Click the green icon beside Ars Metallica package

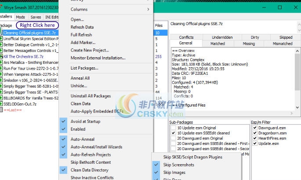[x=1, y=62]
